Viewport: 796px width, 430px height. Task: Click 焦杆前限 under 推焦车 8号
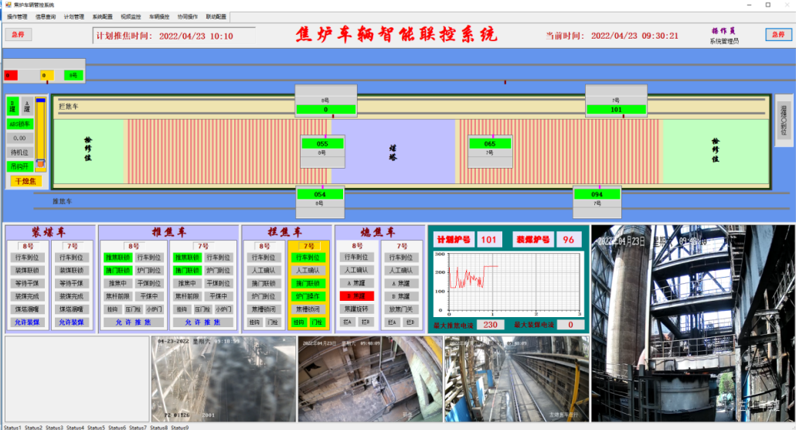point(117,296)
